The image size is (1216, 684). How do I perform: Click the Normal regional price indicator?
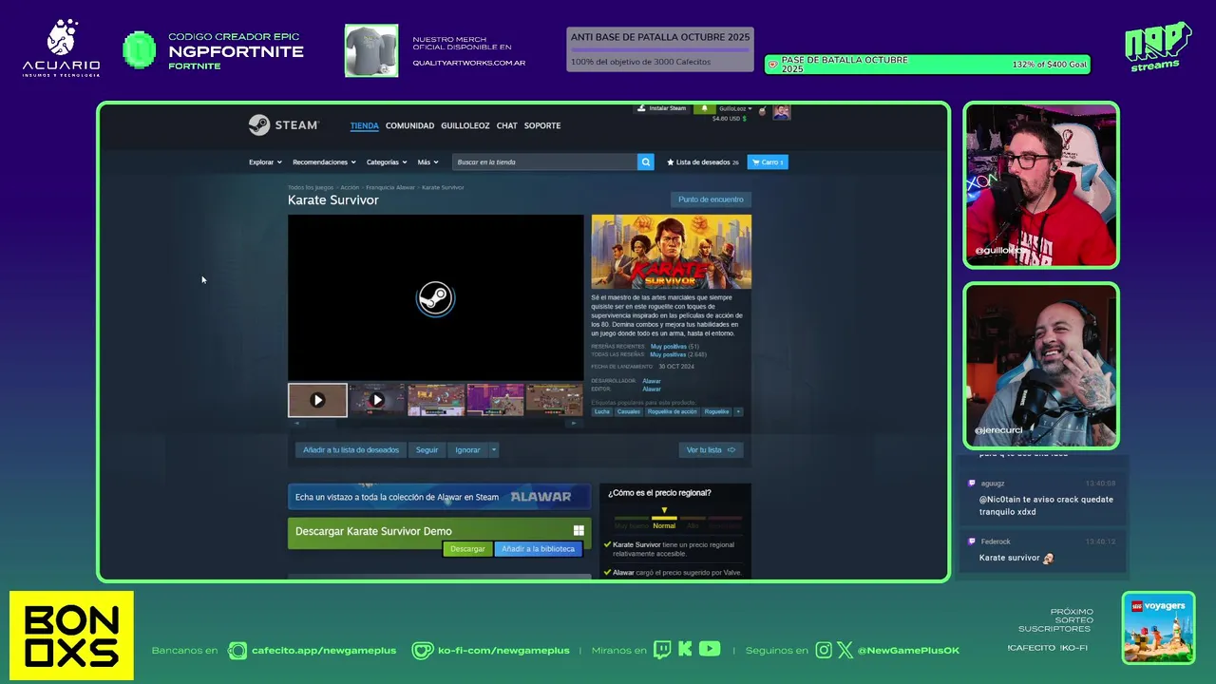pyautogui.click(x=664, y=522)
